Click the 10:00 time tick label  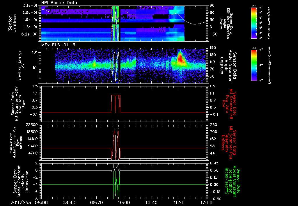coord(124,203)
